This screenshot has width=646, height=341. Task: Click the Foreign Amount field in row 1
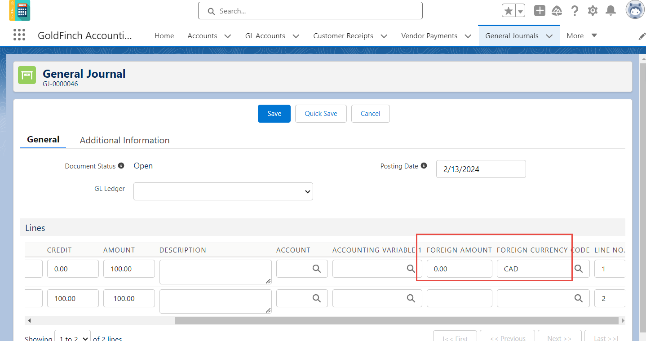tap(460, 269)
